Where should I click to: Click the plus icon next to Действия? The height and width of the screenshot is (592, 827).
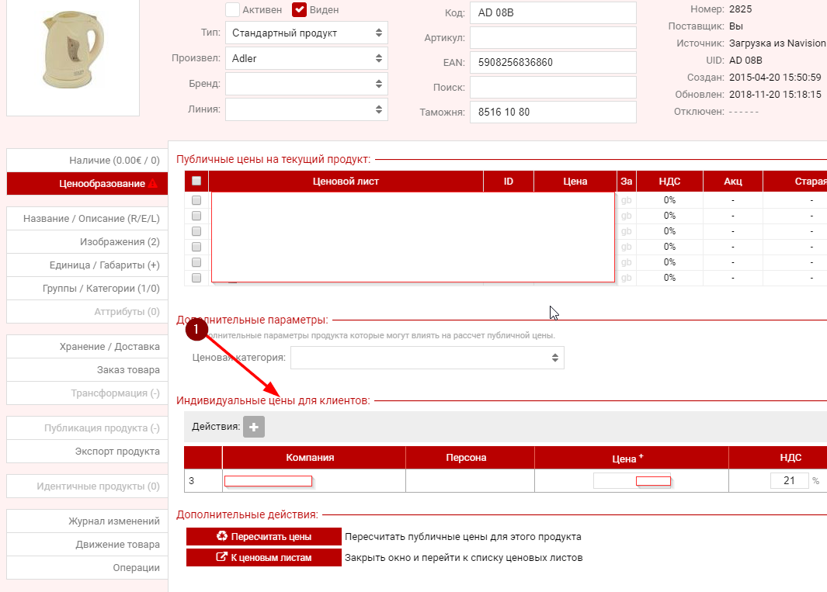(x=254, y=427)
